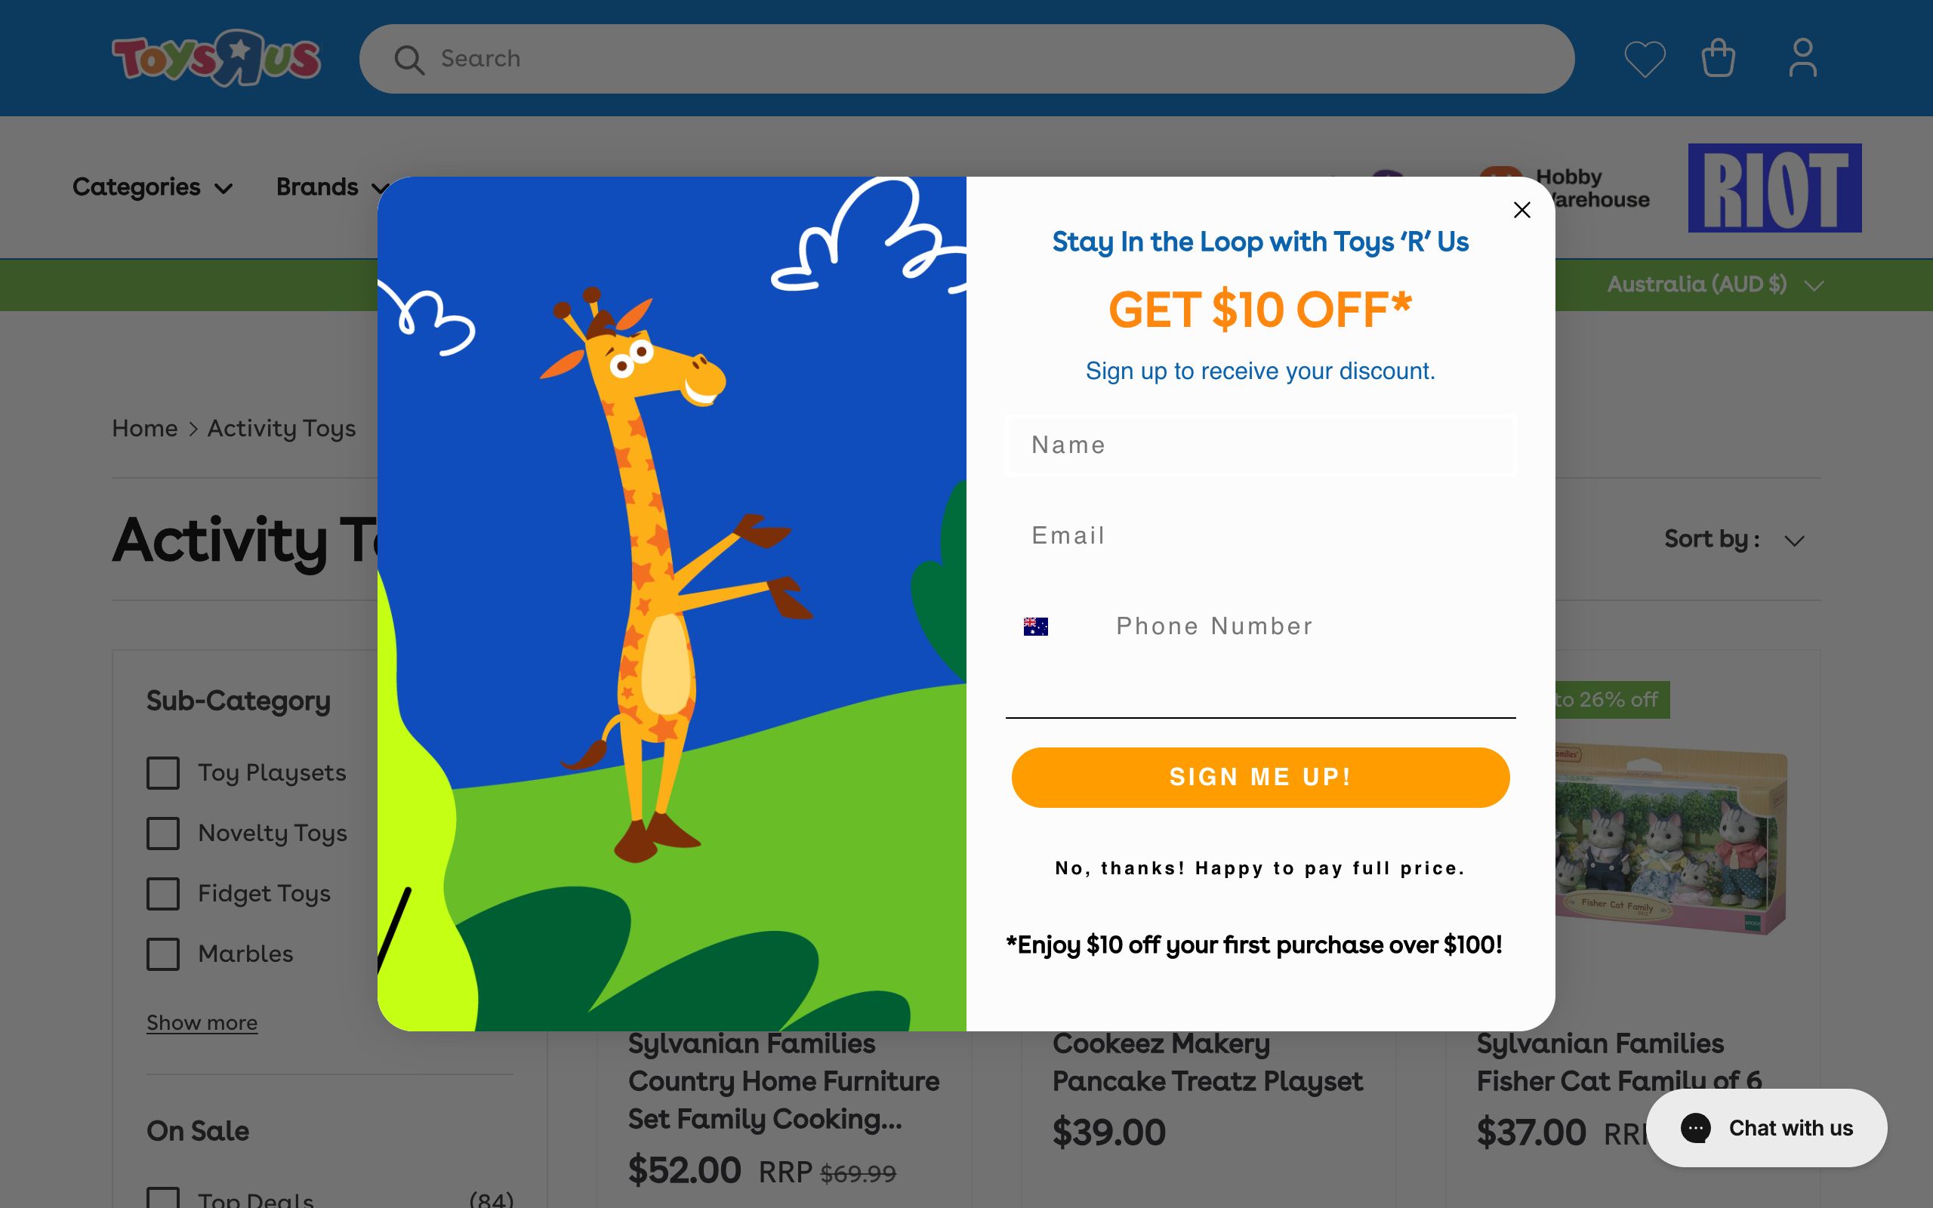Click the SIGN ME UP button
1933x1208 pixels.
[1259, 776]
